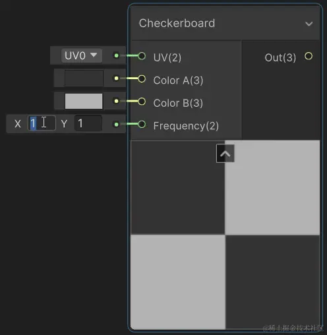
Task: Click the green dot beside the UV0 dropdown
Action: tap(117, 55)
